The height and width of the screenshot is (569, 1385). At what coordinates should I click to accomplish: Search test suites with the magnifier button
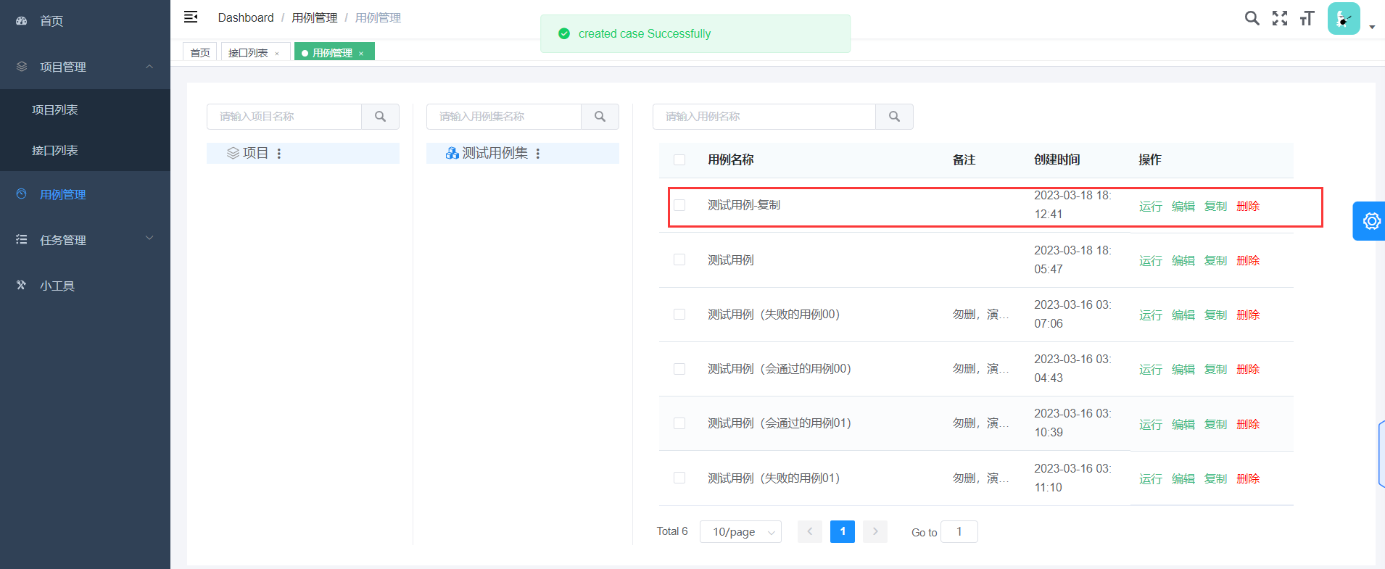pyautogui.click(x=600, y=117)
